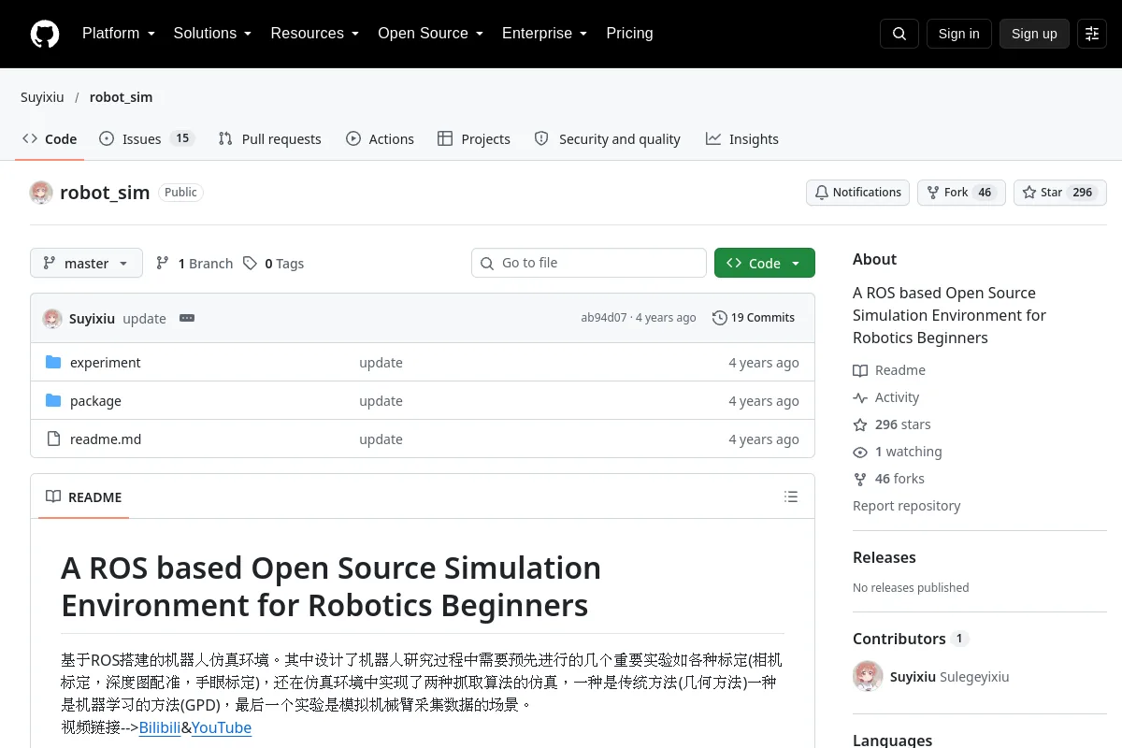
Task: View 1 Branch list
Action: (x=194, y=264)
